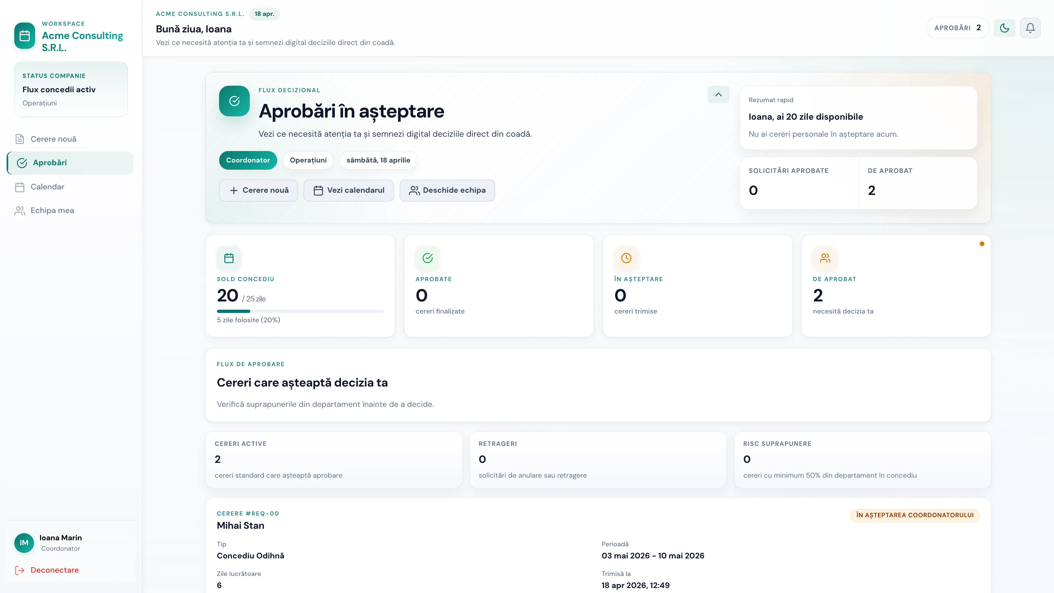
Task: Click the Coordonator role chip
Action: (248, 160)
